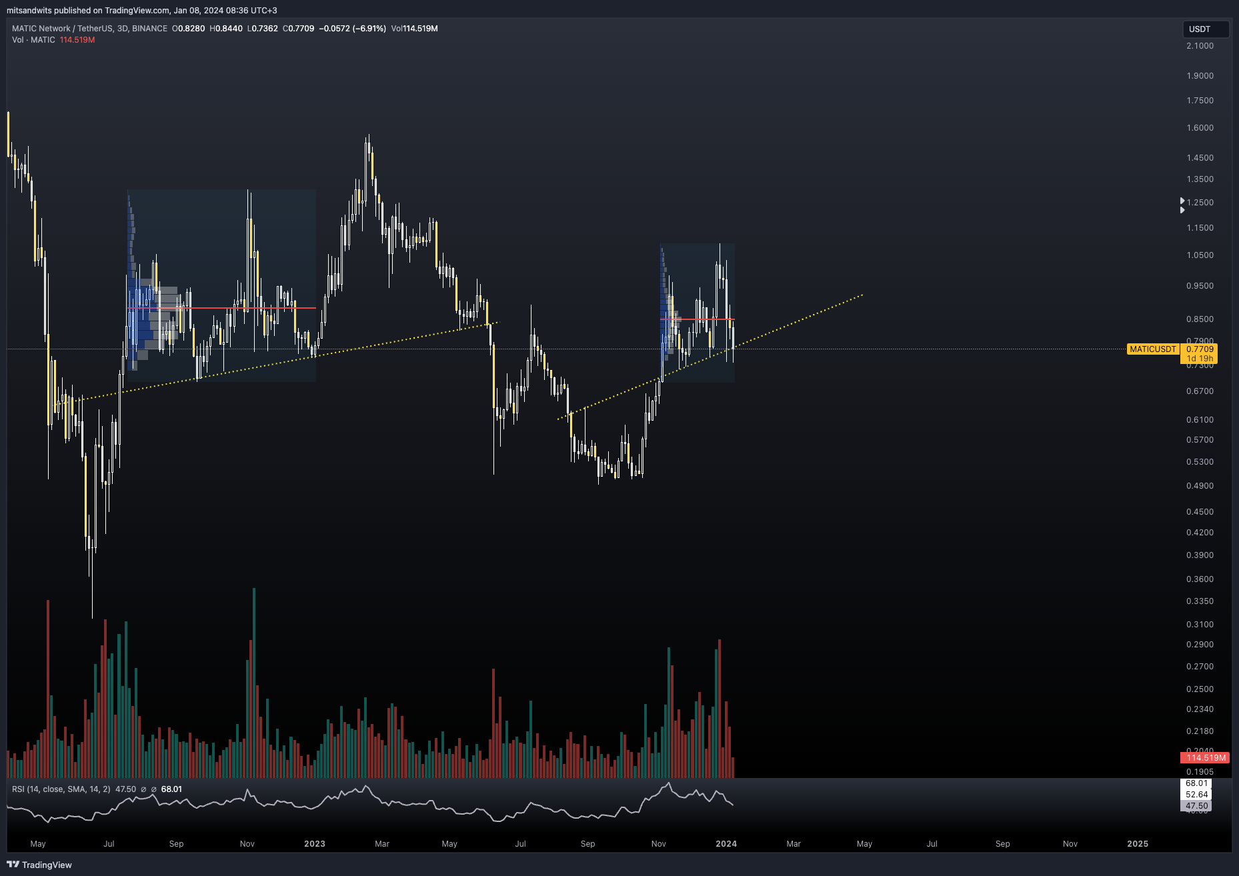Click the 2.1000 price axis label
This screenshot has height=876, width=1239.
click(1200, 46)
